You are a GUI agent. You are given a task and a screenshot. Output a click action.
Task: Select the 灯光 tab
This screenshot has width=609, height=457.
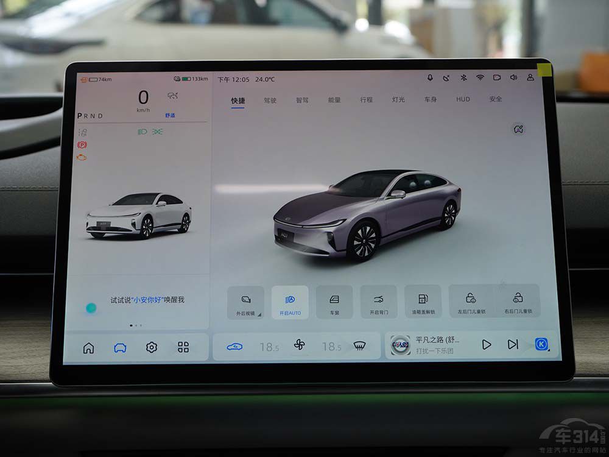[x=398, y=99]
